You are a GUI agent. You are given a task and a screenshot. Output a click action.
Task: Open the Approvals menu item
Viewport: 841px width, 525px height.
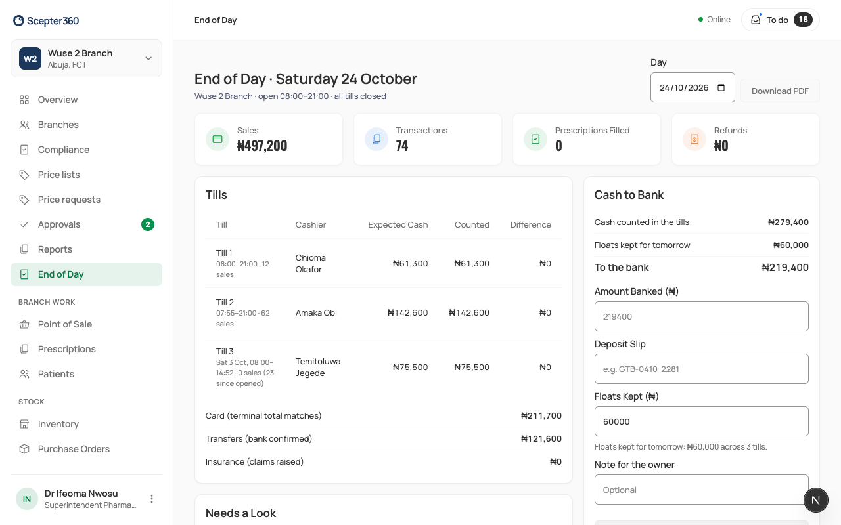tap(86, 224)
